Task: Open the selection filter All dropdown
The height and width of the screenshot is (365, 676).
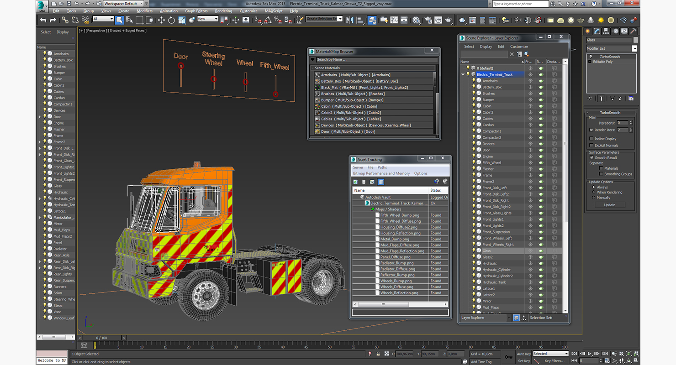Action: (103, 19)
